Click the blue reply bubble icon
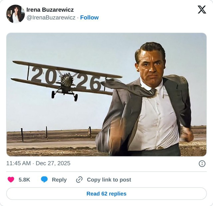 point(44,180)
